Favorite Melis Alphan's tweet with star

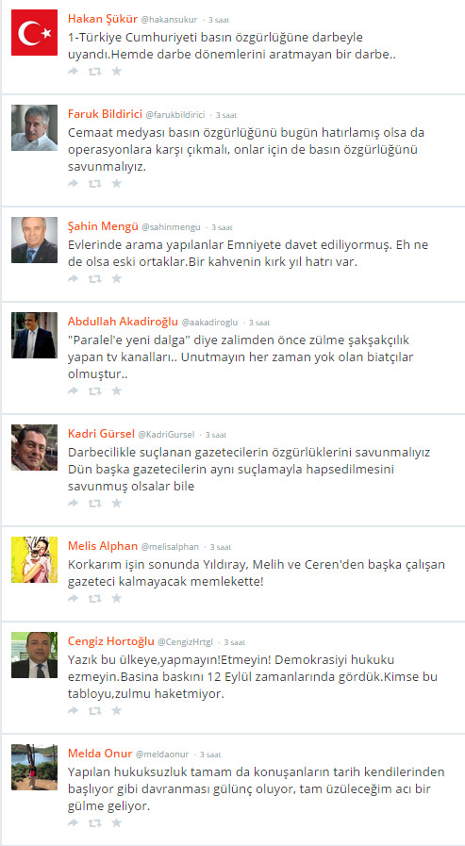click(x=116, y=598)
